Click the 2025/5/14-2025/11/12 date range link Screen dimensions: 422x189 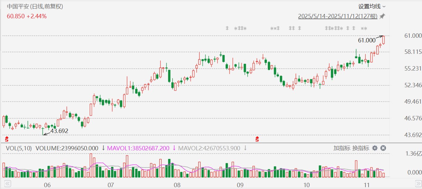click(x=338, y=16)
